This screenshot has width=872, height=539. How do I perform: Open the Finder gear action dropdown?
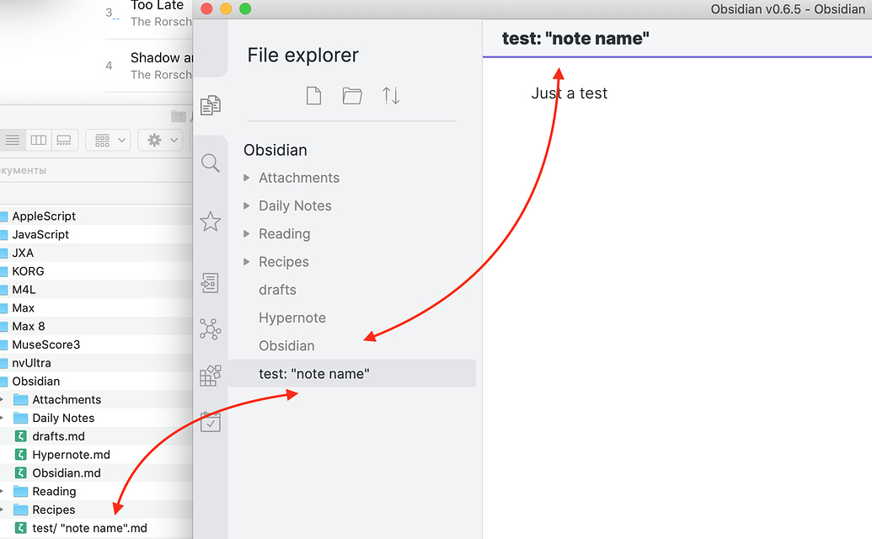(x=160, y=140)
